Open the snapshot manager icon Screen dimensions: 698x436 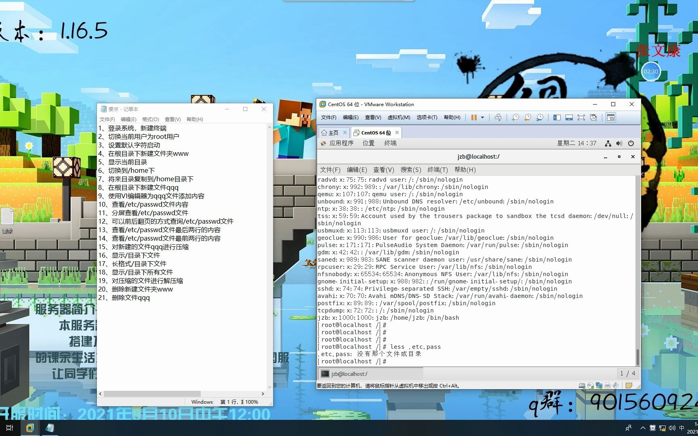(x=540, y=117)
